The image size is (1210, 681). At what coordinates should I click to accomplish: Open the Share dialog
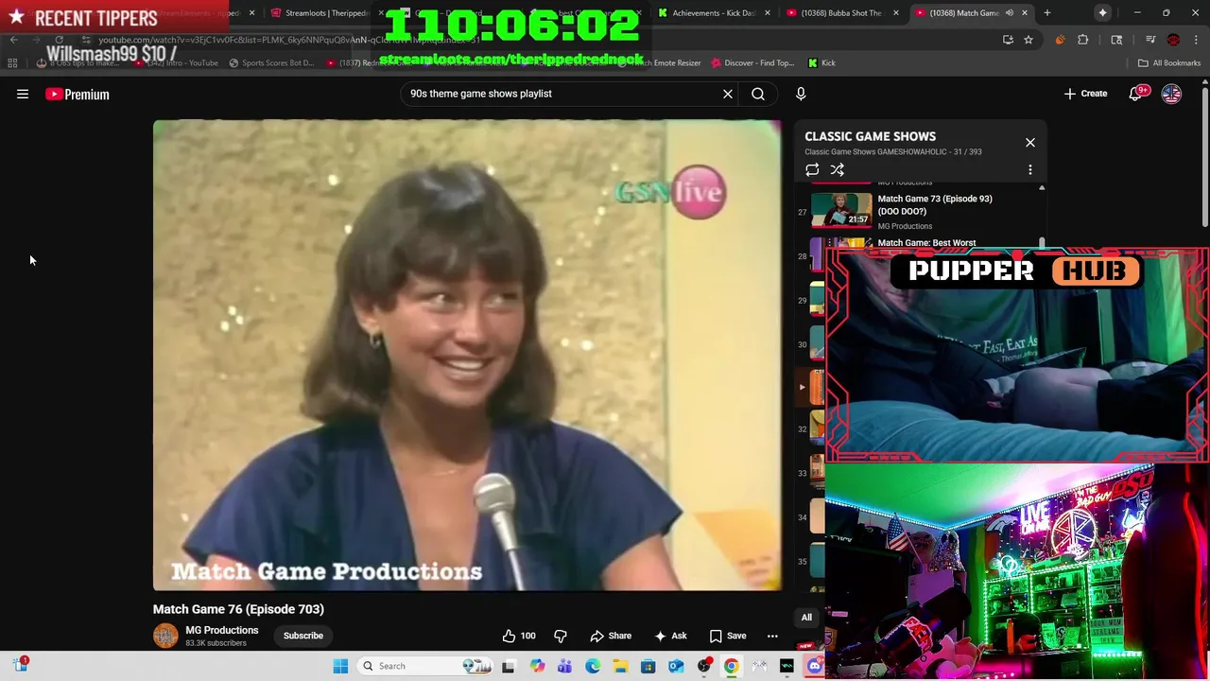[x=611, y=636]
